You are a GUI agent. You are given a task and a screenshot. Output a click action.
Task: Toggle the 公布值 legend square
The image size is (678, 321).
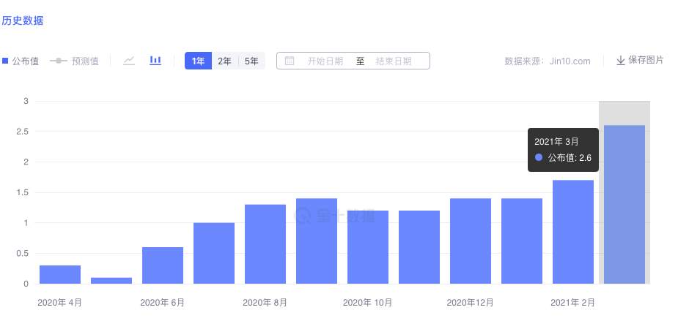pos(5,61)
